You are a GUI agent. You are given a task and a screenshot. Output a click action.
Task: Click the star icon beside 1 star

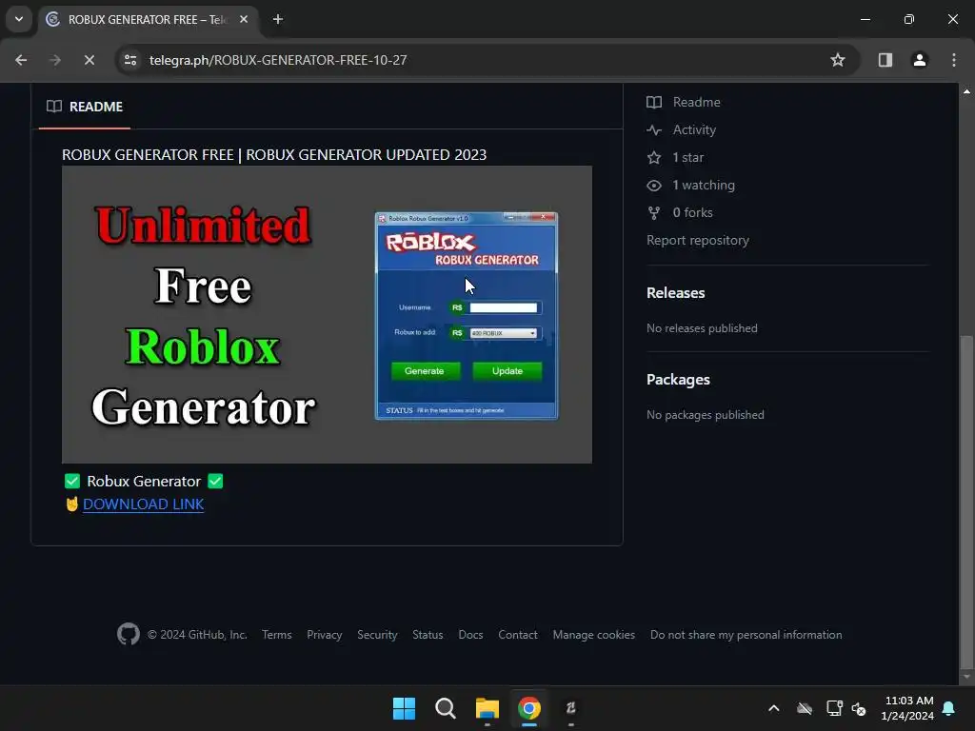pyautogui.click(x=654, y=158)
